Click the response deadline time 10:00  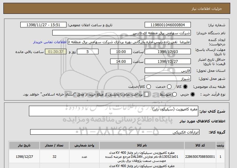point(121,51)
